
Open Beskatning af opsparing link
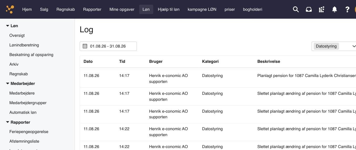pyautogui.click(x=31, y=55)
